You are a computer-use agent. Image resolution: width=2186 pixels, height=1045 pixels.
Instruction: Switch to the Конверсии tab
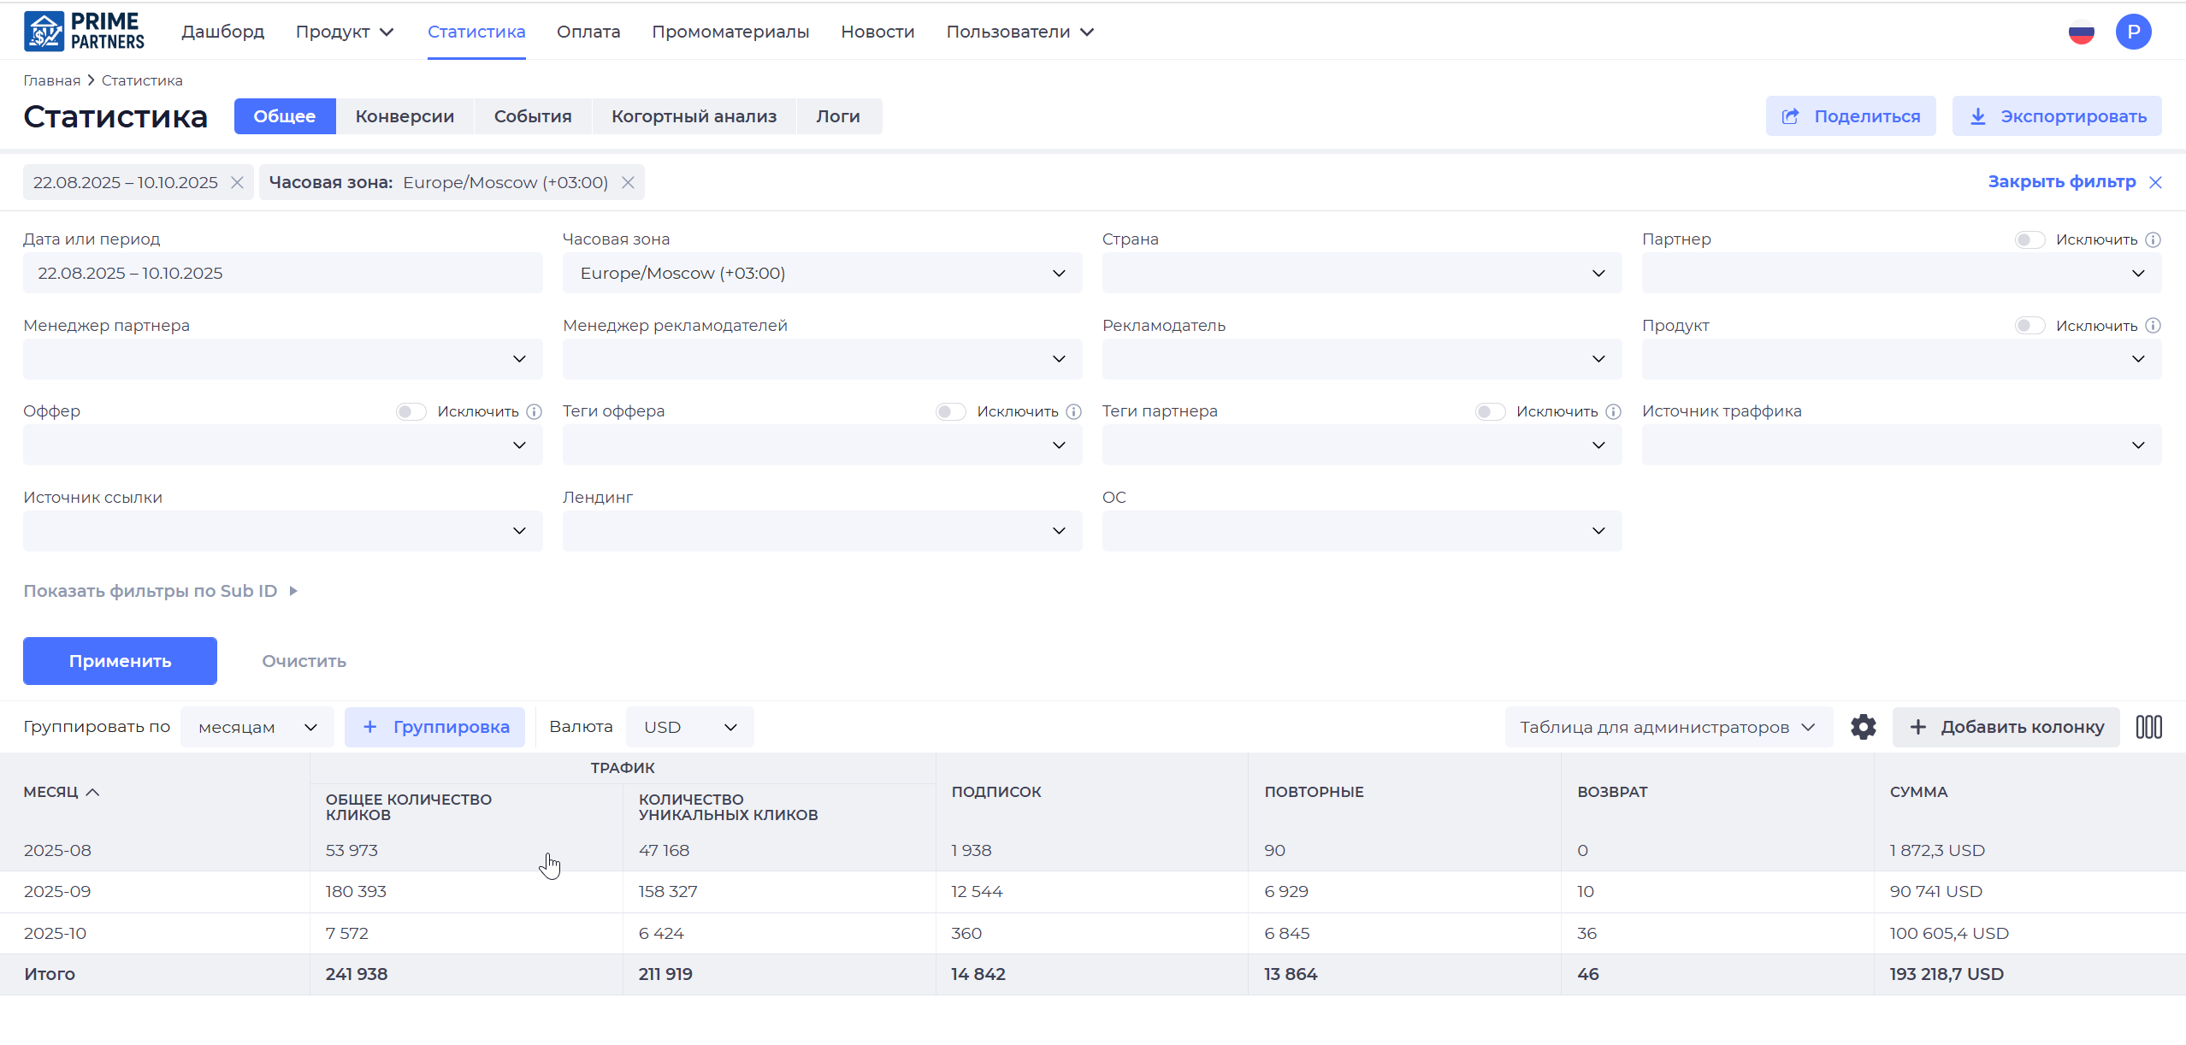coord(405,116)
